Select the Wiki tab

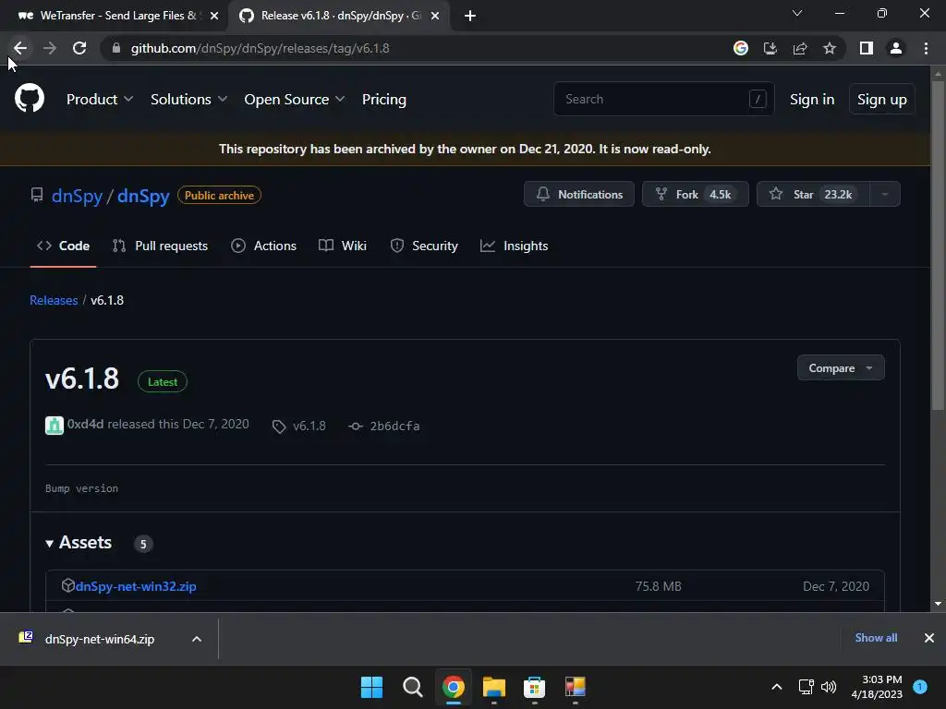pyautogui.click(x=343, y=246)
